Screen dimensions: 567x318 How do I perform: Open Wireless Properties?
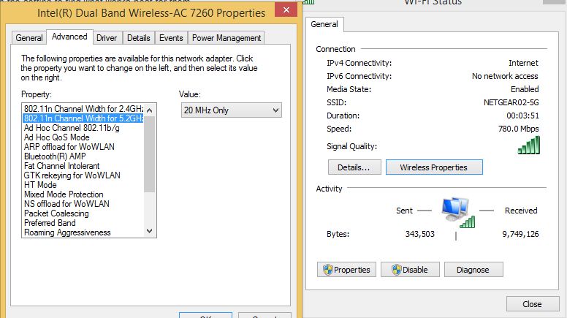tap(434, 167)
